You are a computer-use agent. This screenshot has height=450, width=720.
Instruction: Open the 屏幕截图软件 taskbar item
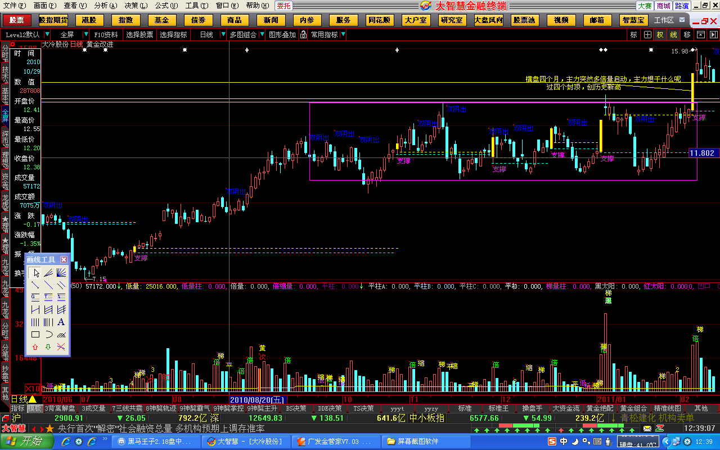(426, 442)
